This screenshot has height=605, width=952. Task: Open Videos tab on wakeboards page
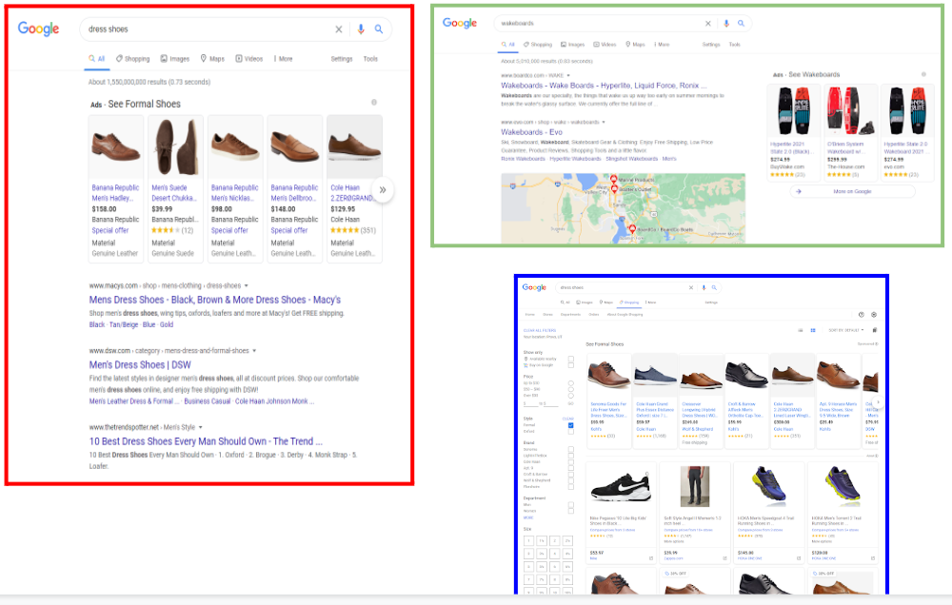(605, 45)
